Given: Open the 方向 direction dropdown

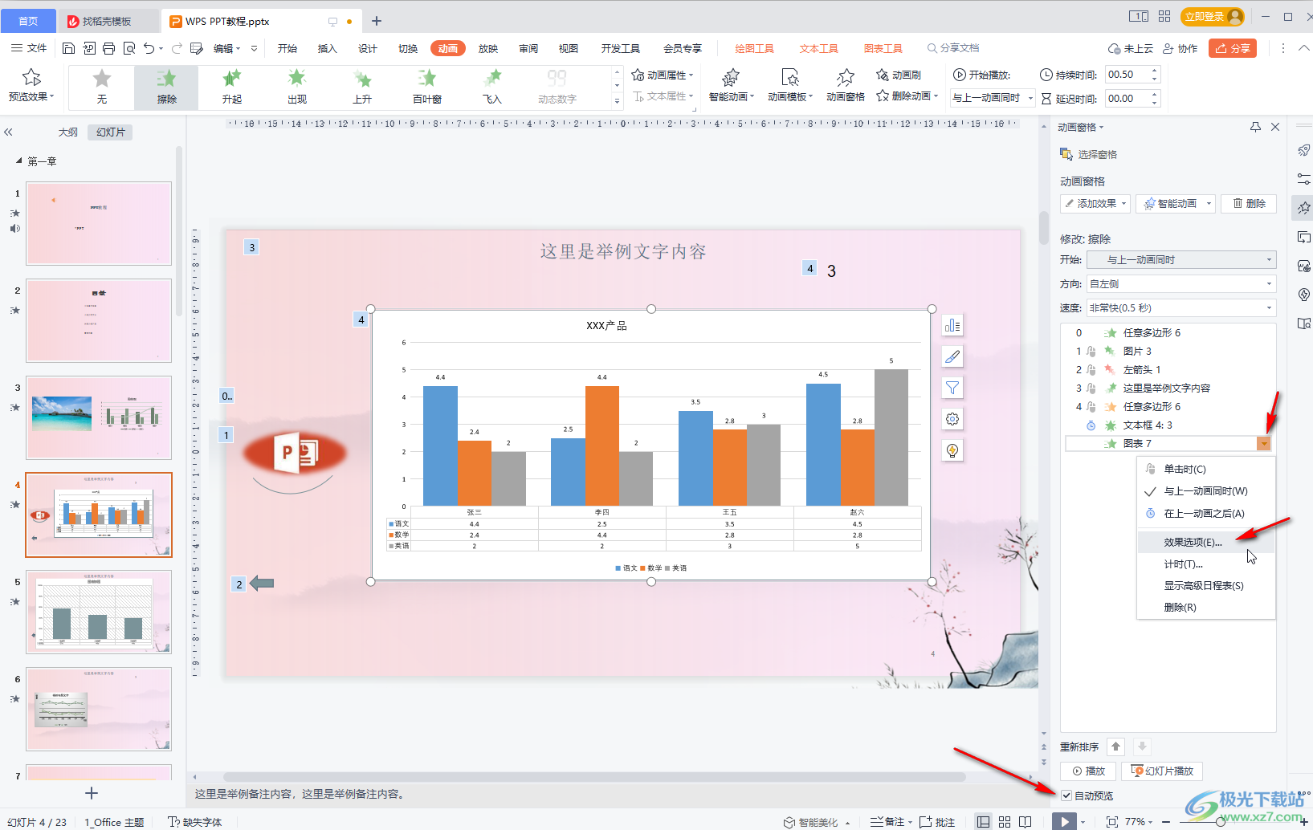Looking at the screenshot, I should tap(1180, 283).
